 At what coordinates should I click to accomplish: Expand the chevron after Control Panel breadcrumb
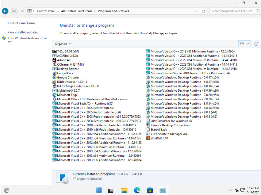point(58,11)
